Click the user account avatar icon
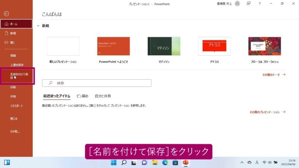 237,3
